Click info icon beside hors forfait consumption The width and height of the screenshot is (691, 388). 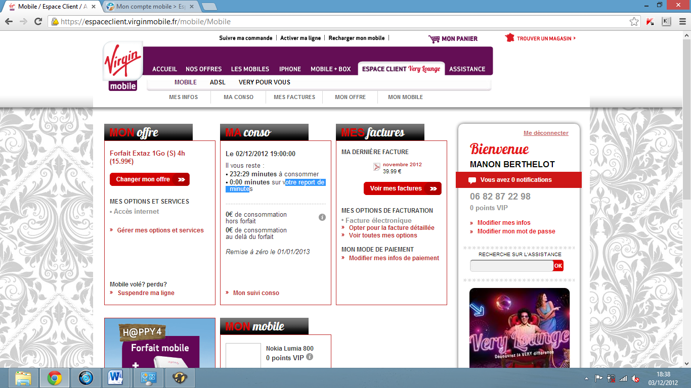click(322, 217)
